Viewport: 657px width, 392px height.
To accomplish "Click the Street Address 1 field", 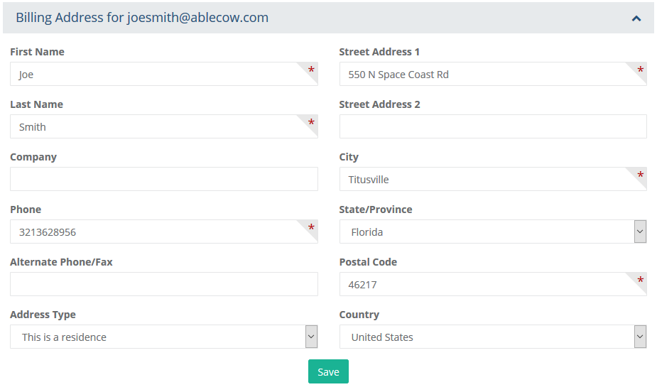I will point(483,75).
